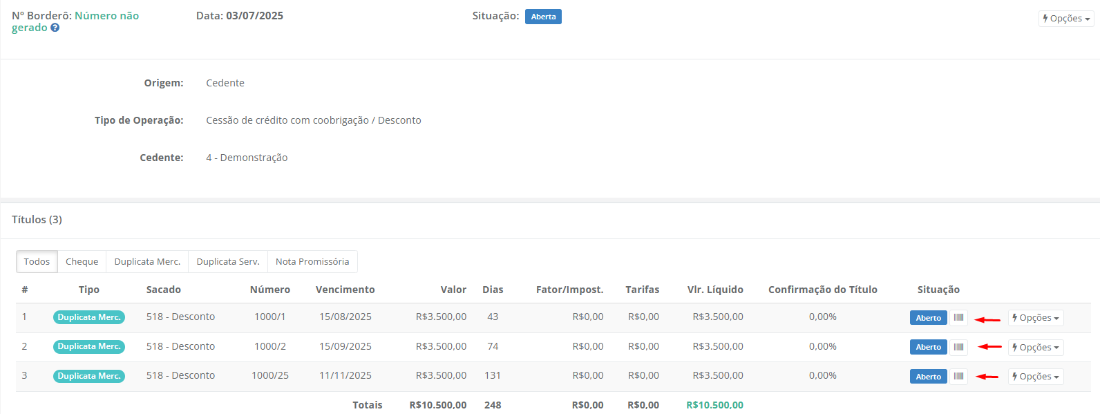This screenshot has width=1100, height=414.
Task: Switch to the Duplicata Merc. tab
Action: tap(147, 262)
